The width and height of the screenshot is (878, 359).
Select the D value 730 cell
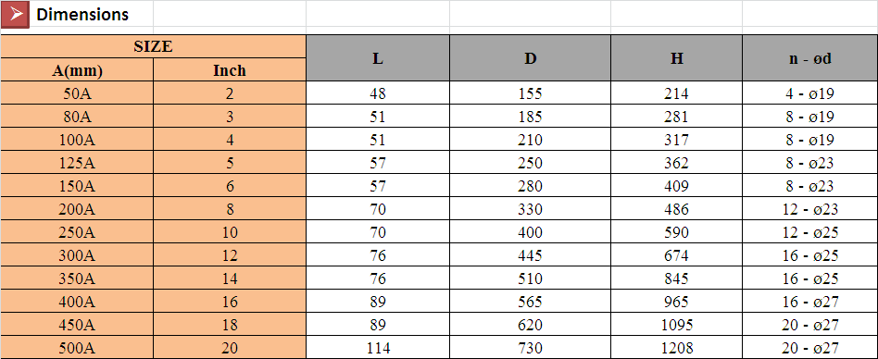[530, 349]
